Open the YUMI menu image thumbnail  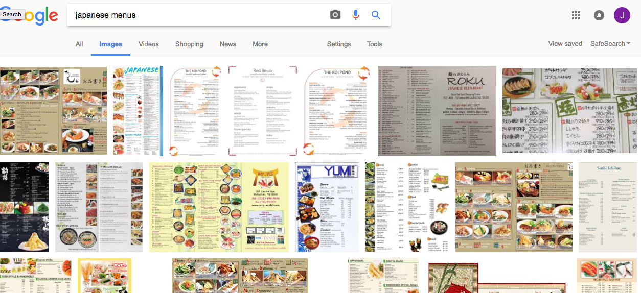[x=327, y=207]
